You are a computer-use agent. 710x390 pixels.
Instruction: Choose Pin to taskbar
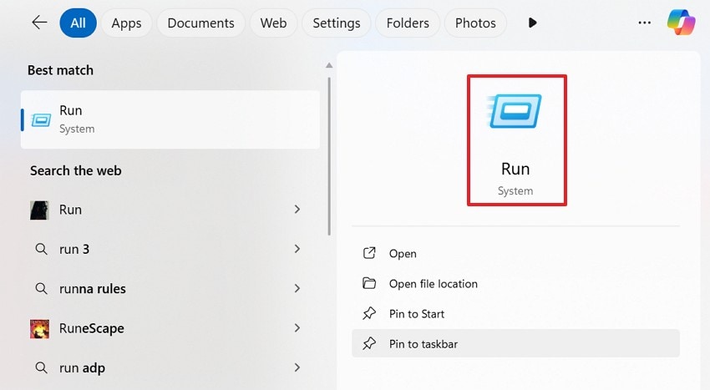click(515, 343)
